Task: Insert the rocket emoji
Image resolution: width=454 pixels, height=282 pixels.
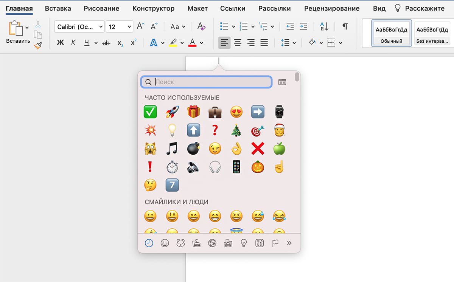Action: (172, 112)
